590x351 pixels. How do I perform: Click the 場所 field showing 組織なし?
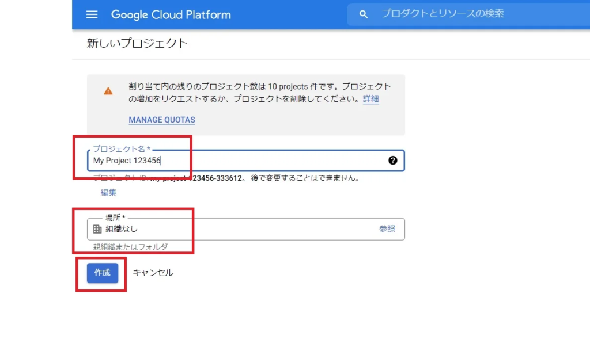coord(230,229)
